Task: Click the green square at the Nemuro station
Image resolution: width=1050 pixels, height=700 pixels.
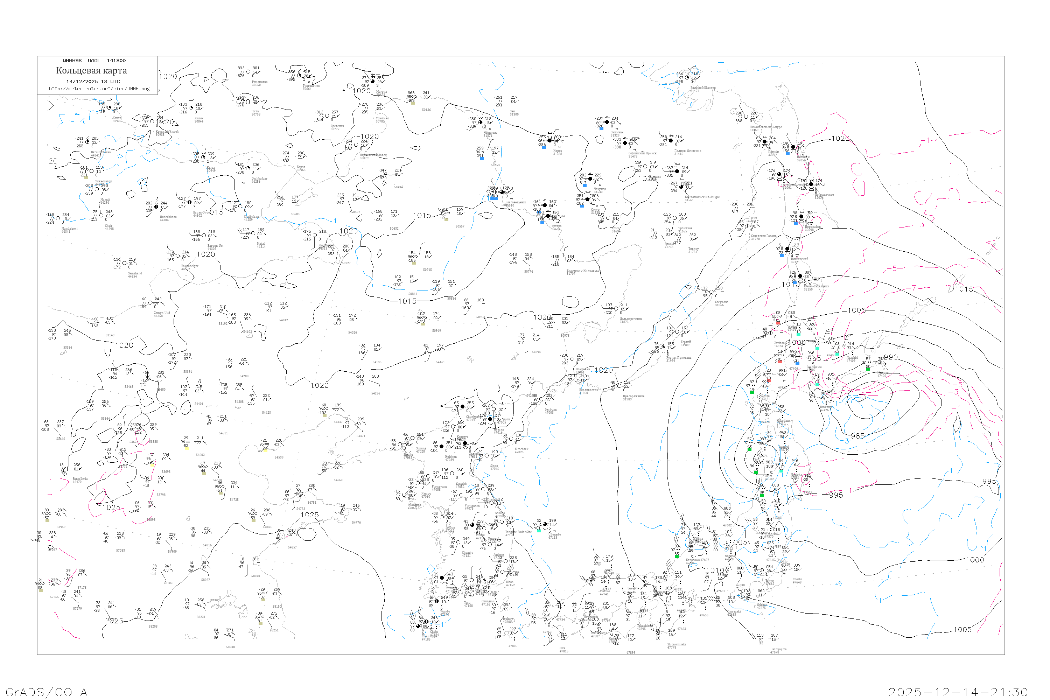Action: point(868,369)
